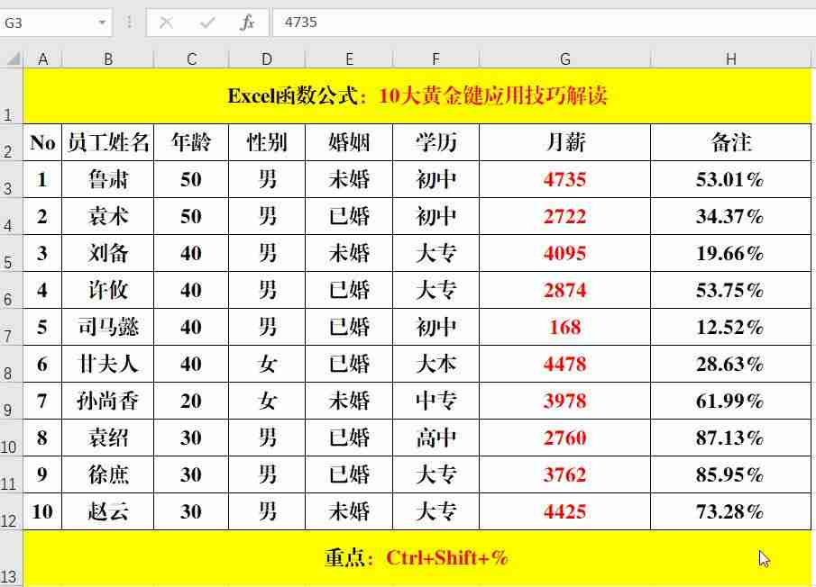The height and width of the screenshot is (587, 816).
Task: Click the cell with name '徐庶'
Action: 107,474
